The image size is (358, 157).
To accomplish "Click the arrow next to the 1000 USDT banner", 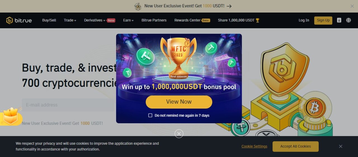I will pyautogui.click(x=229, y=6).
